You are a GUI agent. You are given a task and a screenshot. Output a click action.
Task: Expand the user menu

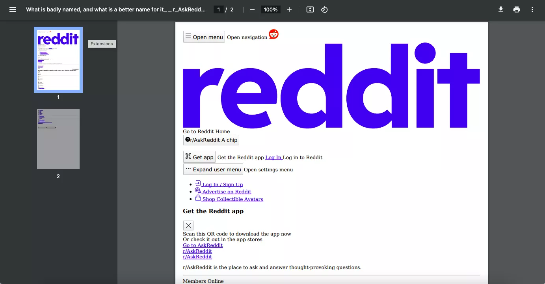pos(213,169)
